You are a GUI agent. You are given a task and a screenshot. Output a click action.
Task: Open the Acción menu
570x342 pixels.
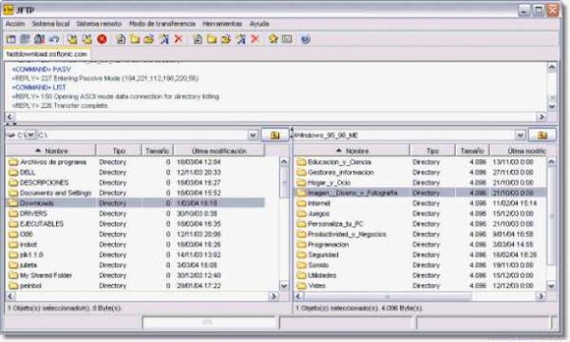pyautogui.click(x=15, y=23)
